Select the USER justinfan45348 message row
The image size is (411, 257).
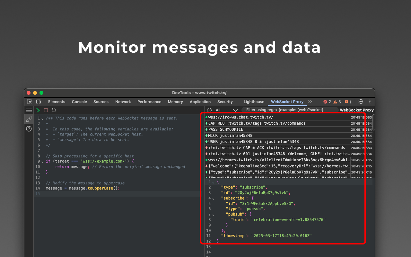coord(288,142)
